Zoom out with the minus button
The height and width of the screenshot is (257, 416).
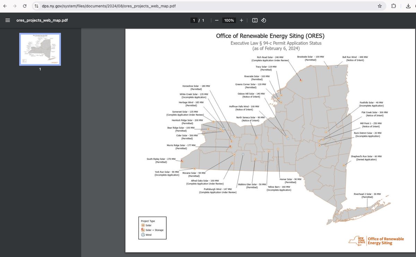[x=216, y=20]
